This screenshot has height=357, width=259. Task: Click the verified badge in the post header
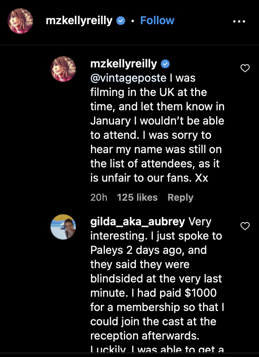[120, 21]
